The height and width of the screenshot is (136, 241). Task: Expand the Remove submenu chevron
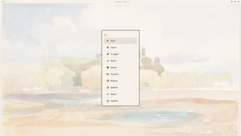click(135, 81)
